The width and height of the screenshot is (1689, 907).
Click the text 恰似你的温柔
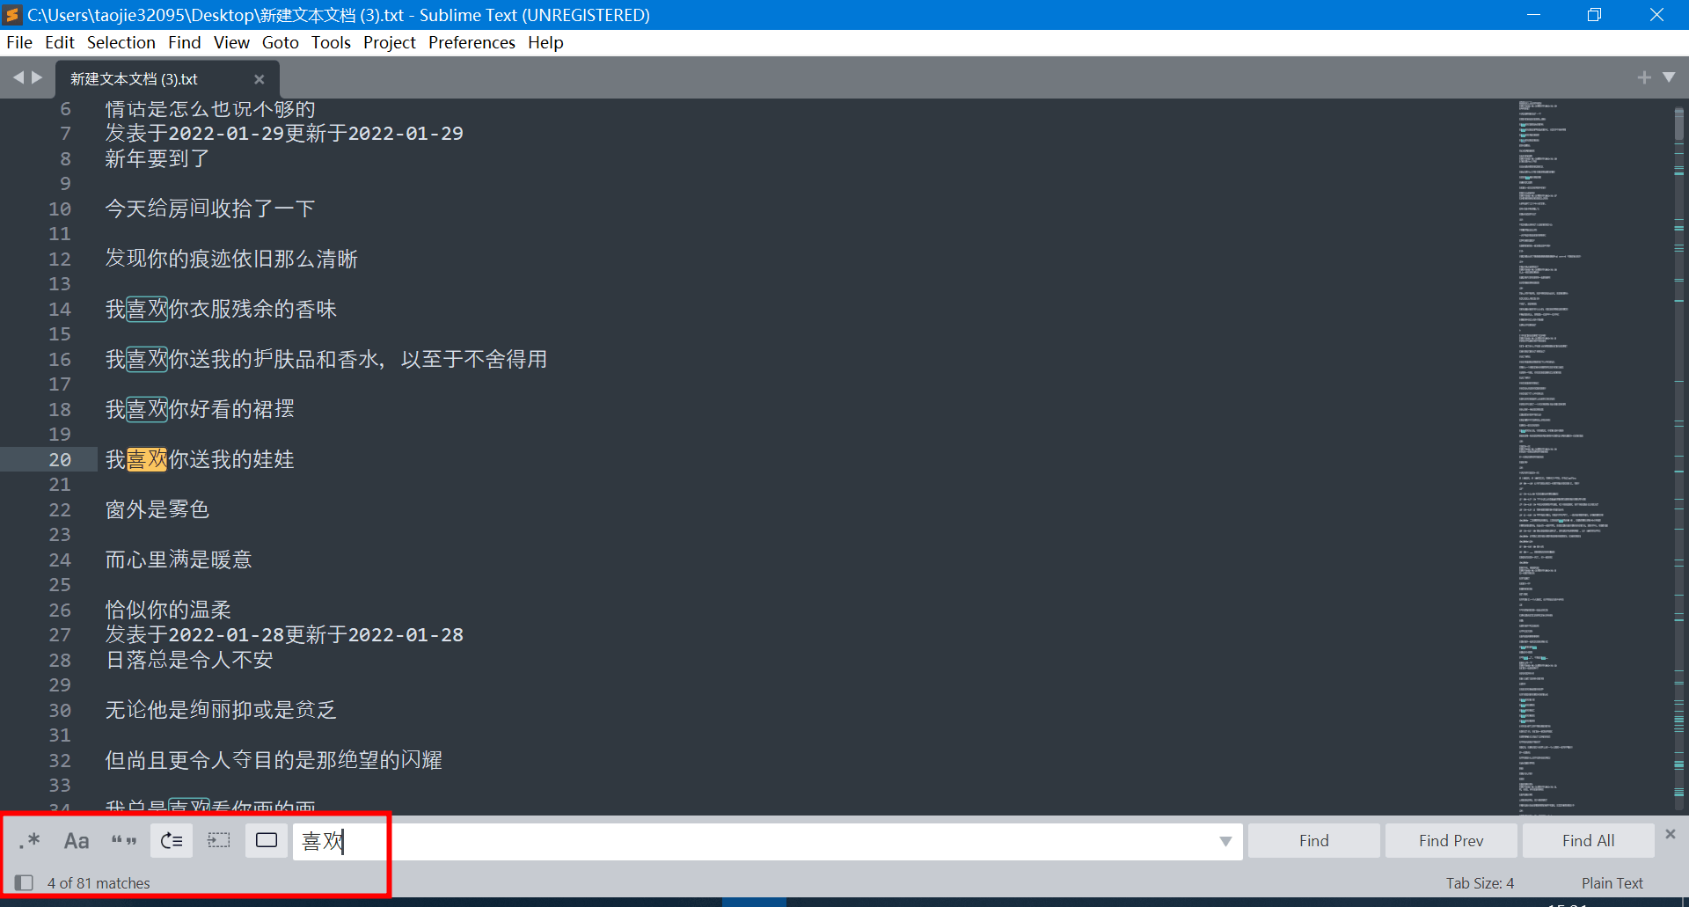coord(168,610)
